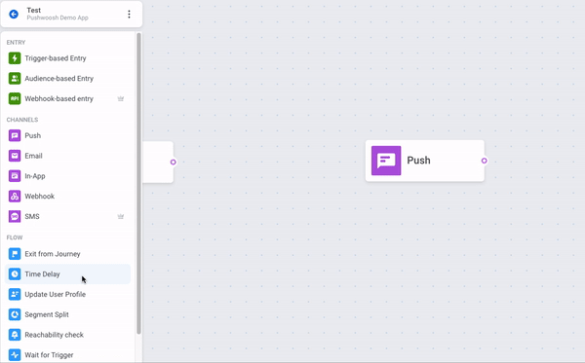Select the In-App channel icon

coord(15,176)
